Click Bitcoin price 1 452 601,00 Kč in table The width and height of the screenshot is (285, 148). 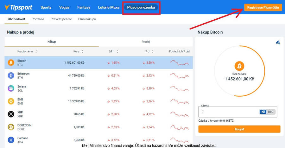74,62
